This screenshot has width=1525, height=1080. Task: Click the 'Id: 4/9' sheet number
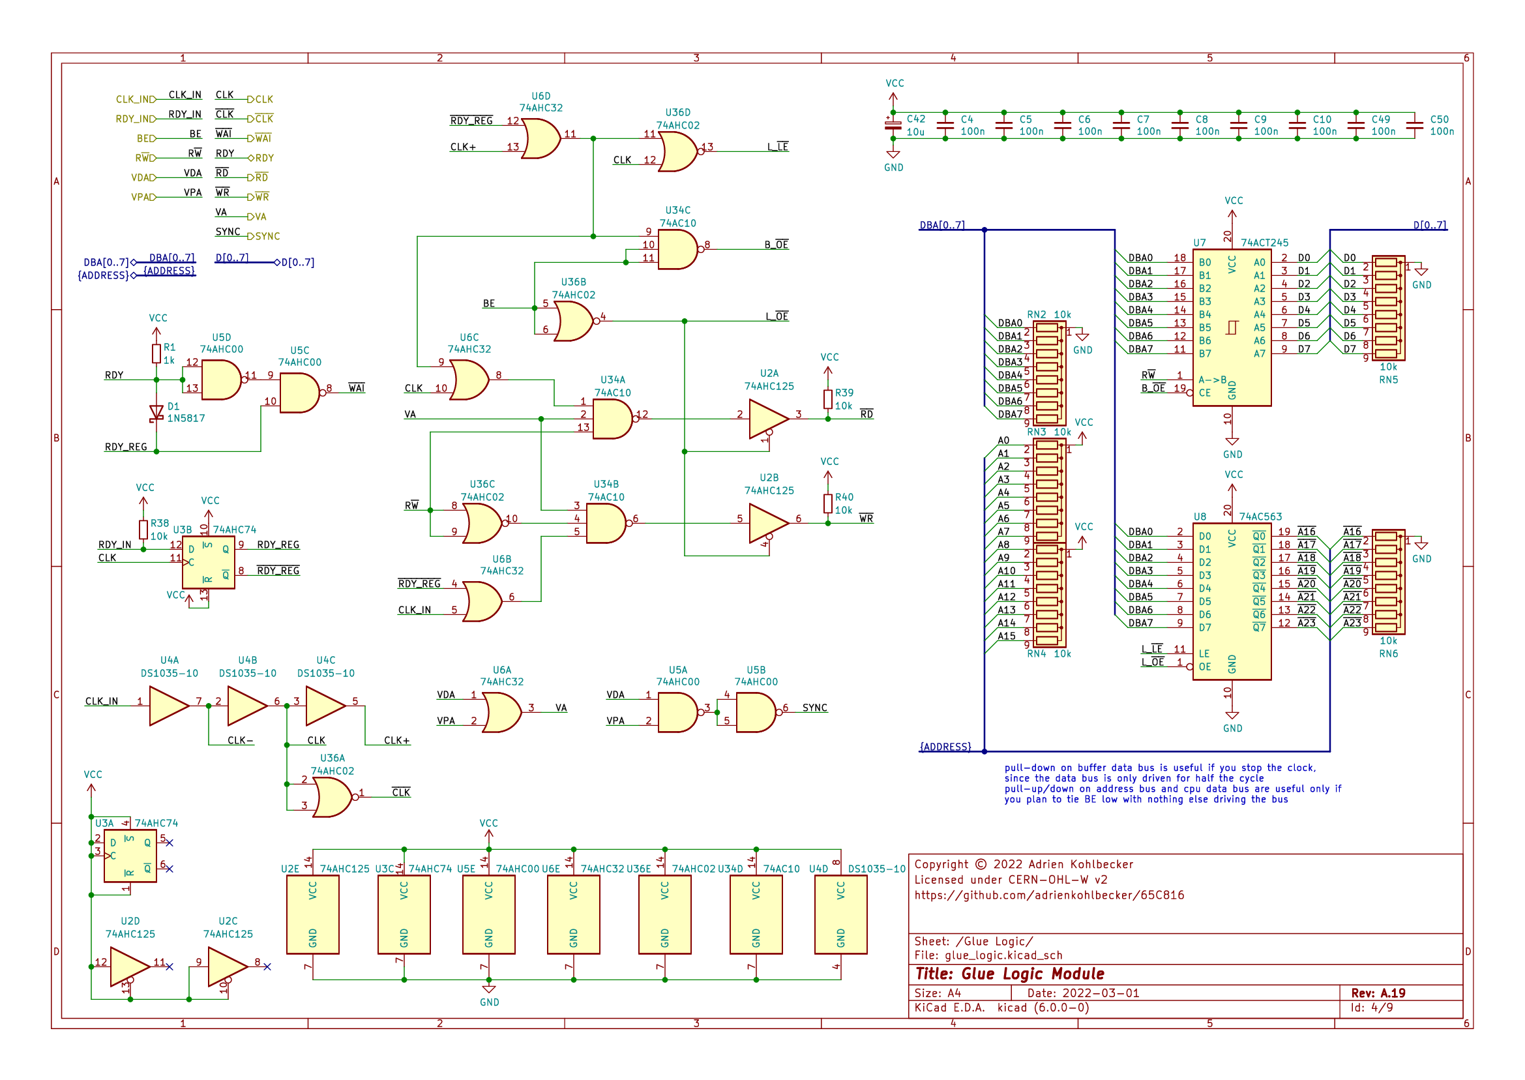coord(1372,1008)
